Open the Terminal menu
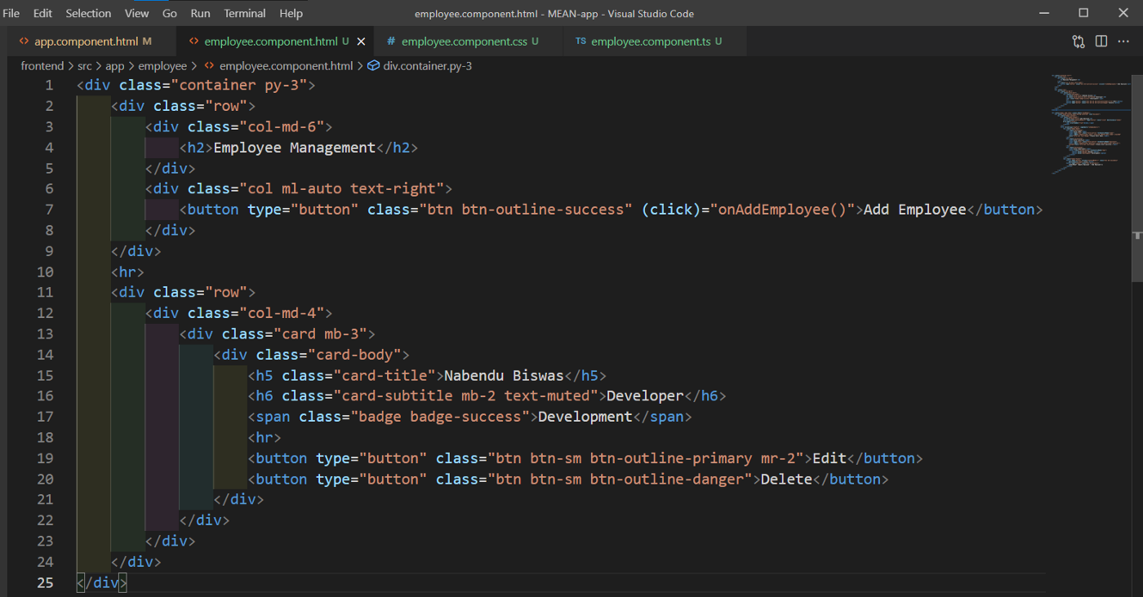This screenshot has width=1143, height=597. 245,13
